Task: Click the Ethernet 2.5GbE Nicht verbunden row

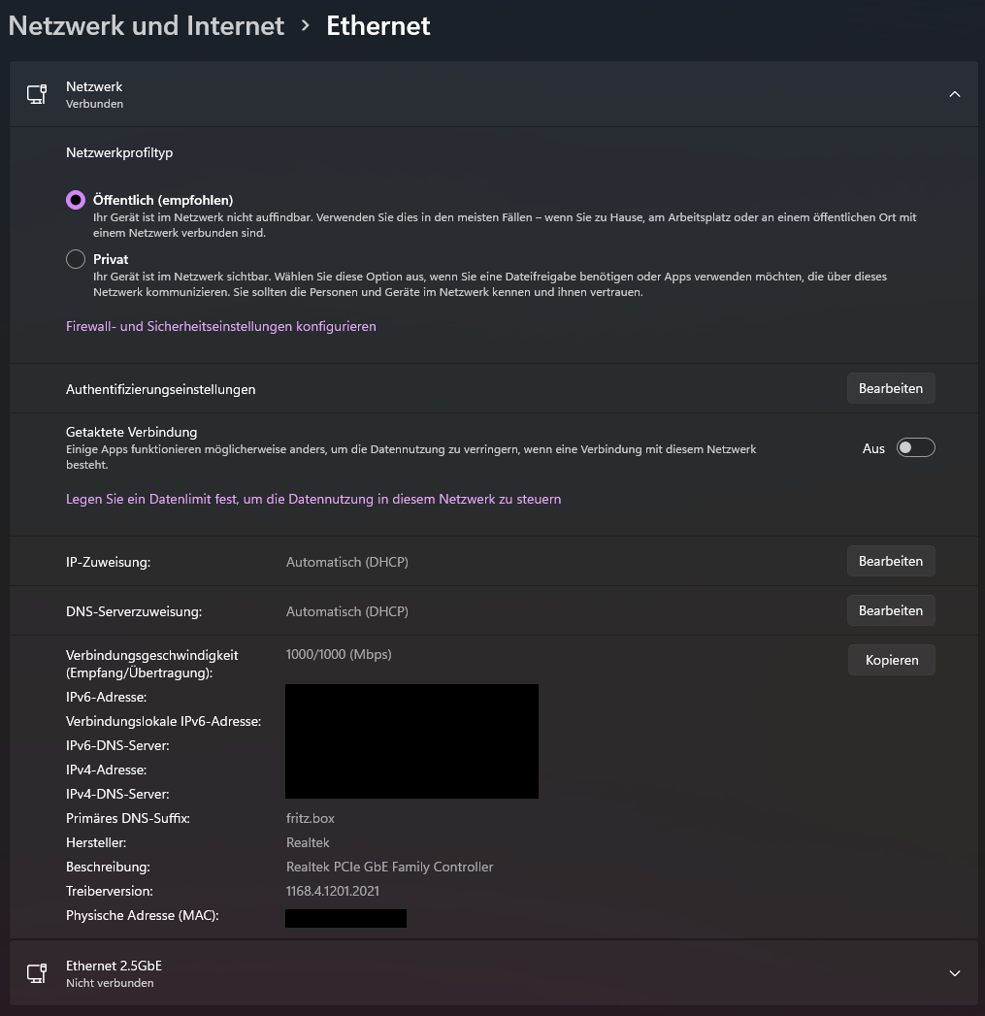Action: click(x=485, y=973)
